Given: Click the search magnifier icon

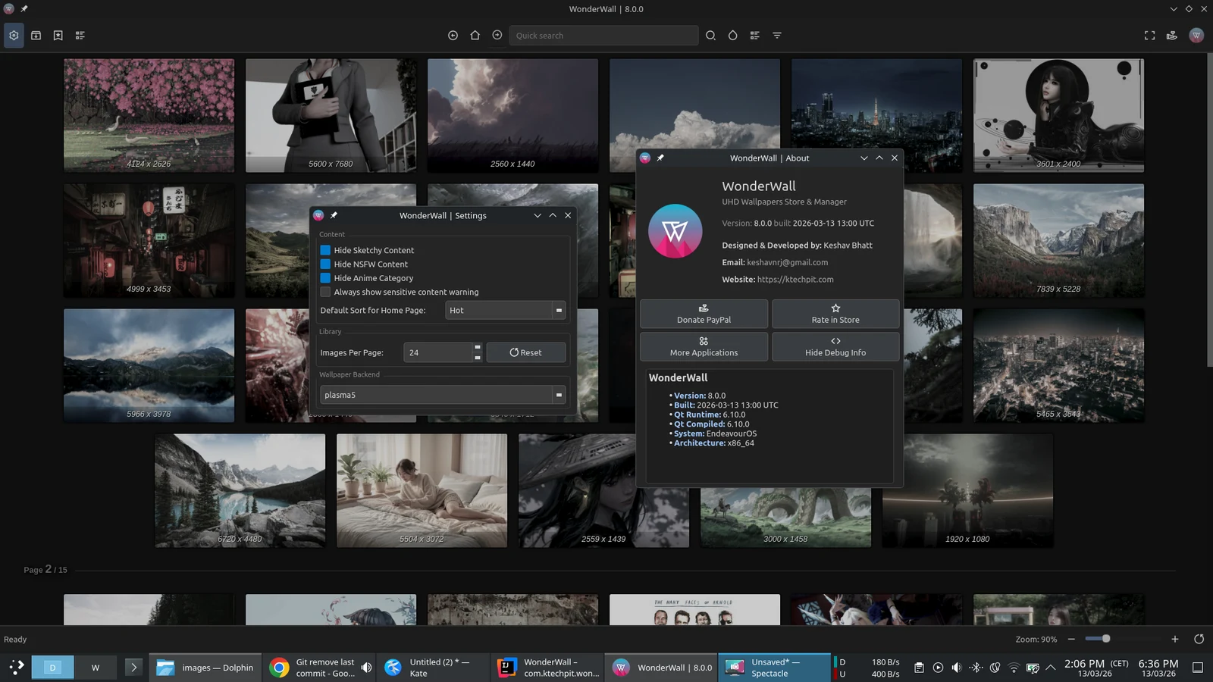Looking at the screenshot, I should coord(710,36).
